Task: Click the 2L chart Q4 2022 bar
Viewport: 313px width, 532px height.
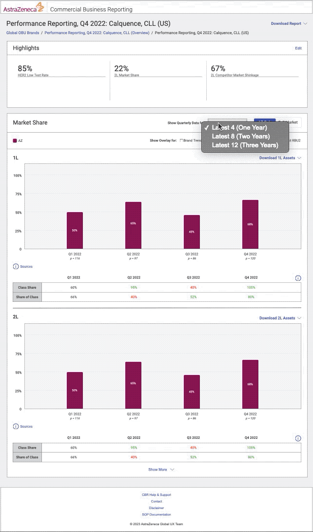Action: click(250, 384)
